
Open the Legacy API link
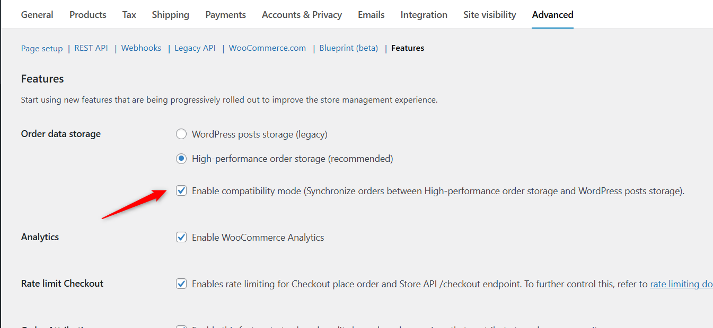point(195,48)
